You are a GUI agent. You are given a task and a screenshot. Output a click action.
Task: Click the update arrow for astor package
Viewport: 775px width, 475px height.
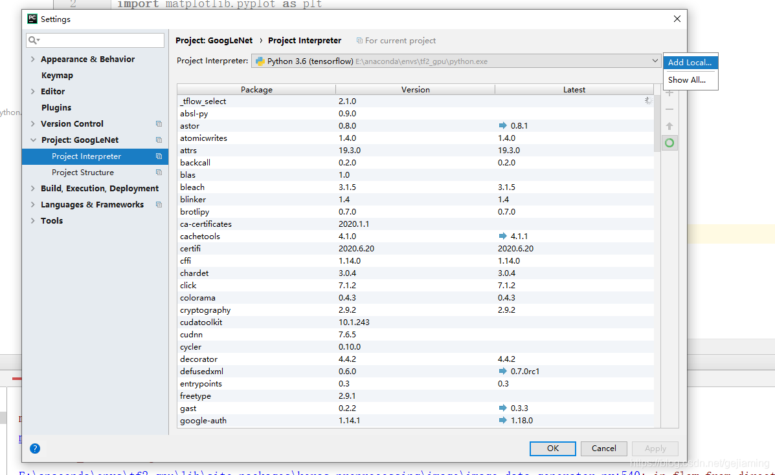(x=502, y=126)
